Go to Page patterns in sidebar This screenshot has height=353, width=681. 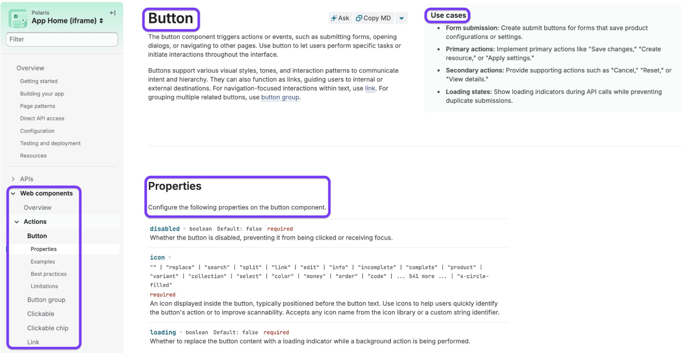[x=37, y=106]
